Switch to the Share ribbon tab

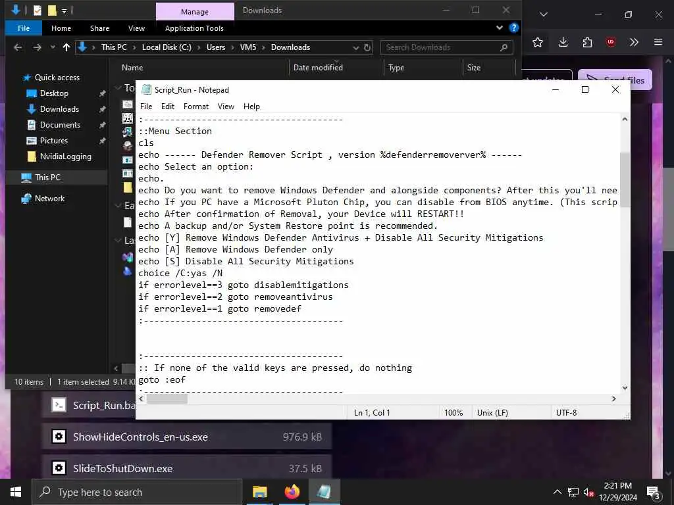(x=99, y=28)
